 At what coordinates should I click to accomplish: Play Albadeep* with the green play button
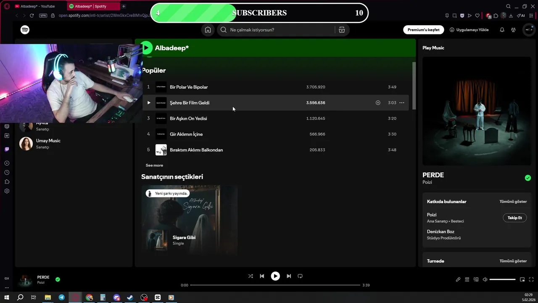coord(146,48)
